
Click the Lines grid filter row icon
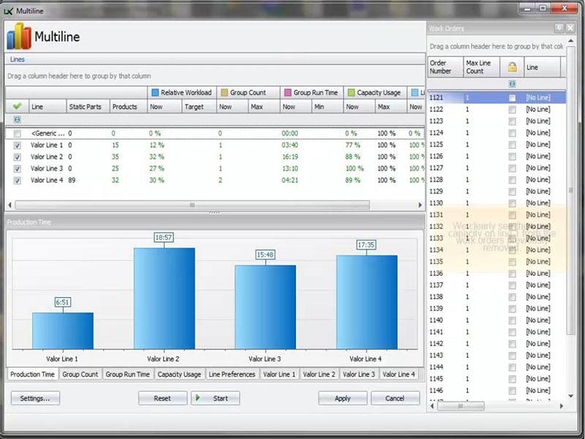click(x=17, y=119)
